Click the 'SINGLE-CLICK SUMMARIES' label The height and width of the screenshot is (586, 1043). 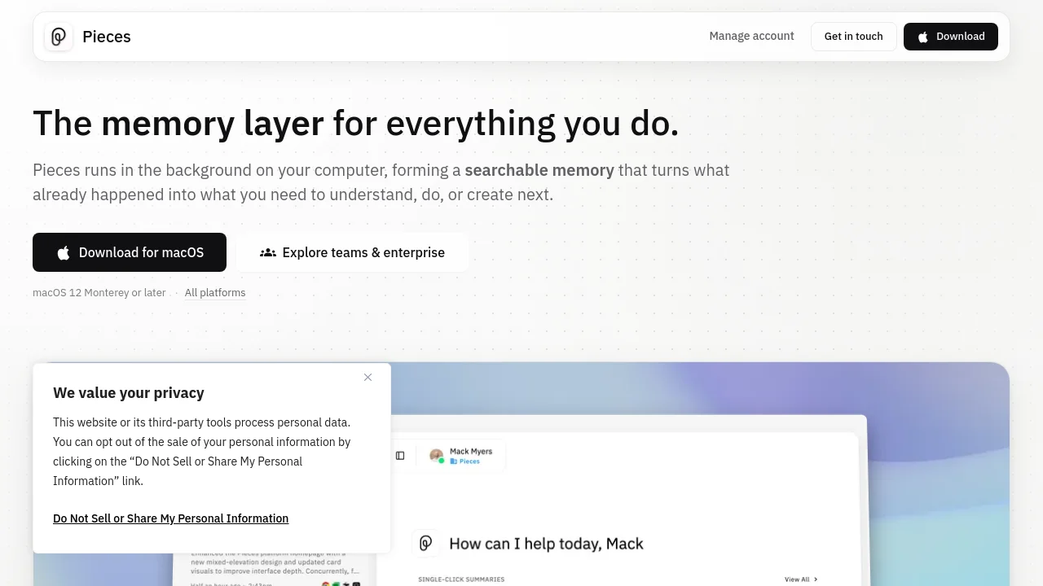point(461,579)
